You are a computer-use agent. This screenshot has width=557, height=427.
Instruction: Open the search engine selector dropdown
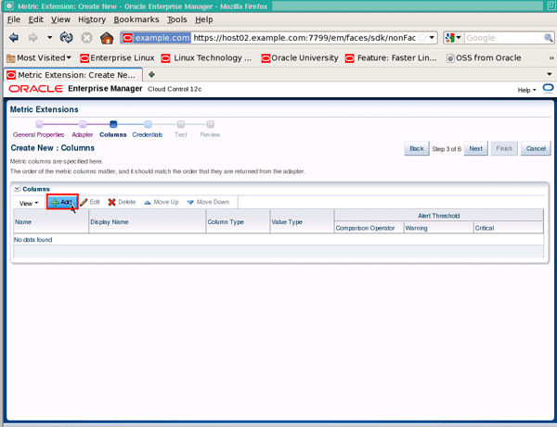coord(453,38)
